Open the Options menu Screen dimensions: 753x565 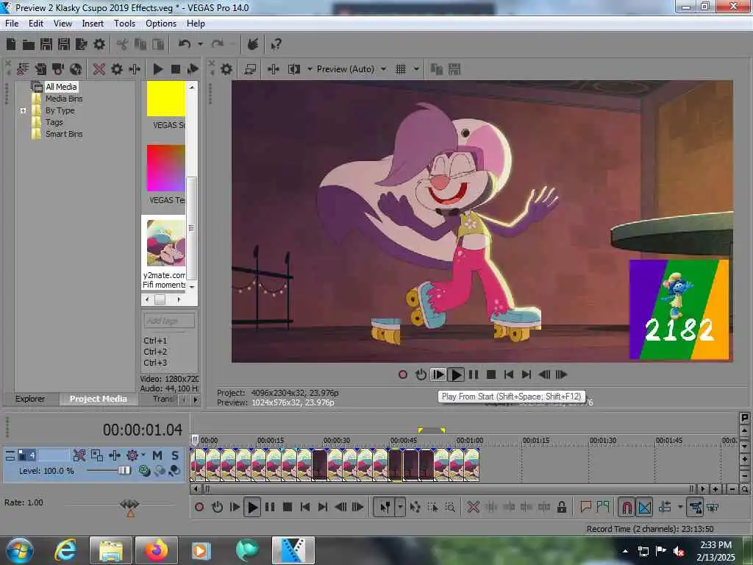click(161, 24)
